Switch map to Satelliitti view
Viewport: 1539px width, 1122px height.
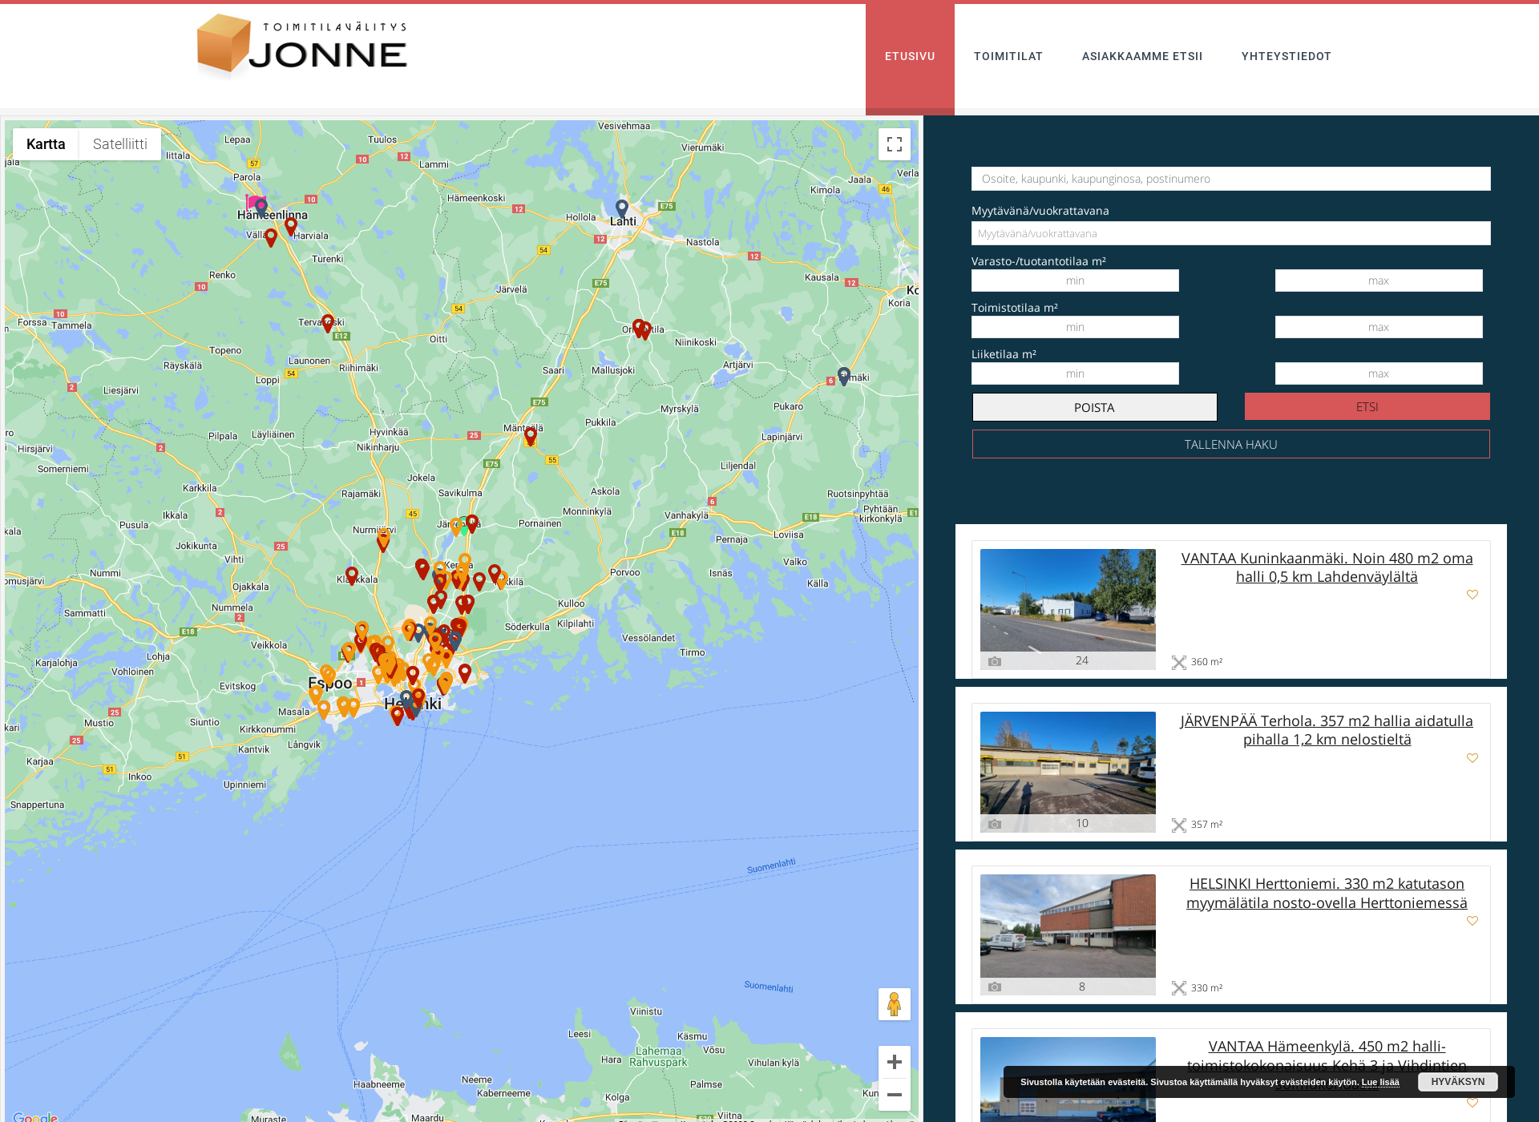click(x=120, y=144)
